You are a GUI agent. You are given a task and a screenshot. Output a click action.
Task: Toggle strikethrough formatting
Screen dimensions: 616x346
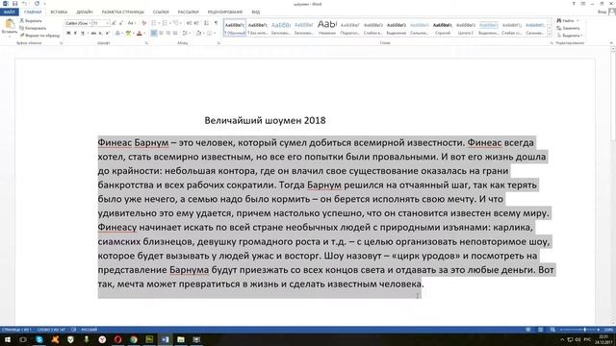(x=93, y=34)
